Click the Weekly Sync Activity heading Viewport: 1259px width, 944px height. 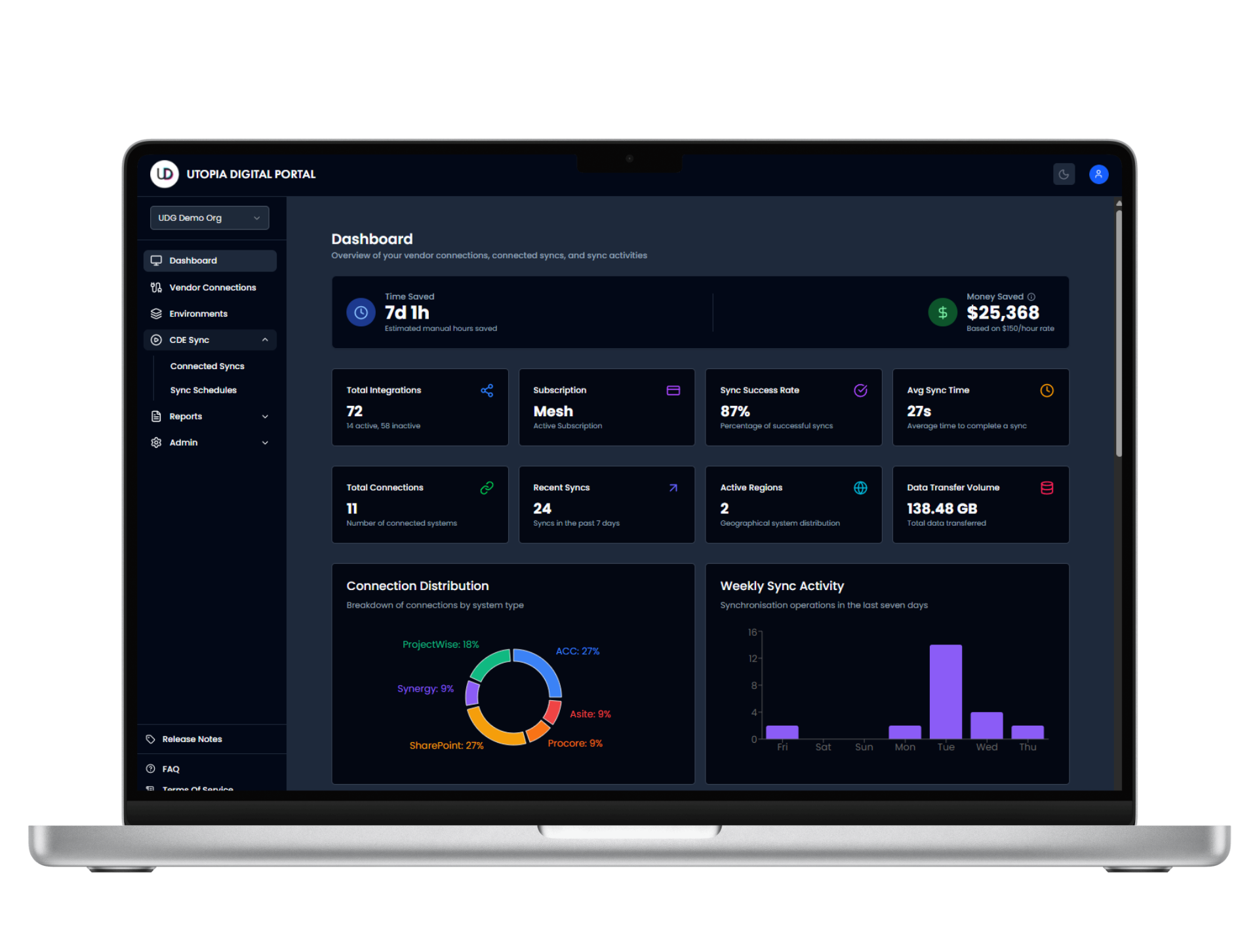[782, 585]
